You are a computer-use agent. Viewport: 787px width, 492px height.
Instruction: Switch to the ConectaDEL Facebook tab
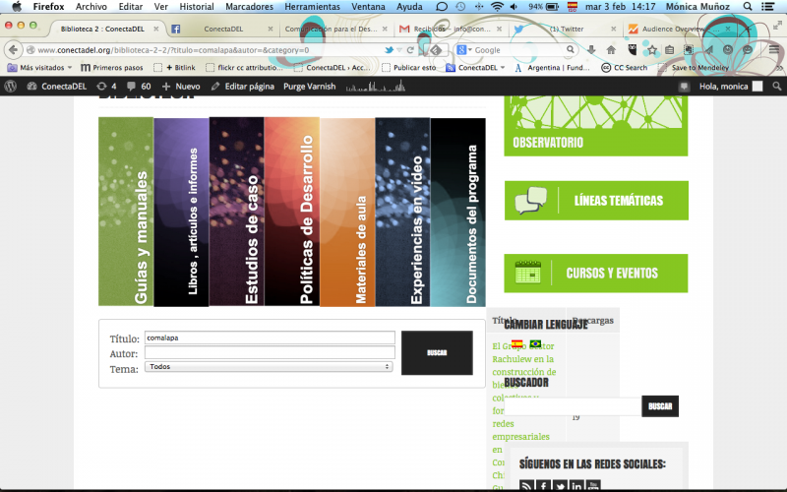pyautogui.click(x=222, y=29)
